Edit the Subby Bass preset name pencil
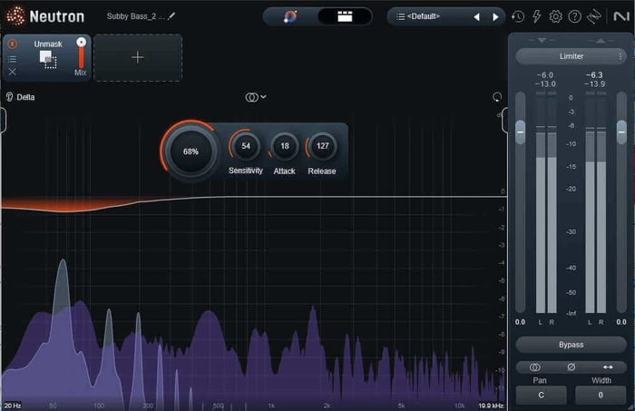Viewport: 635px width, 411px height. click(x=171, y=16)
